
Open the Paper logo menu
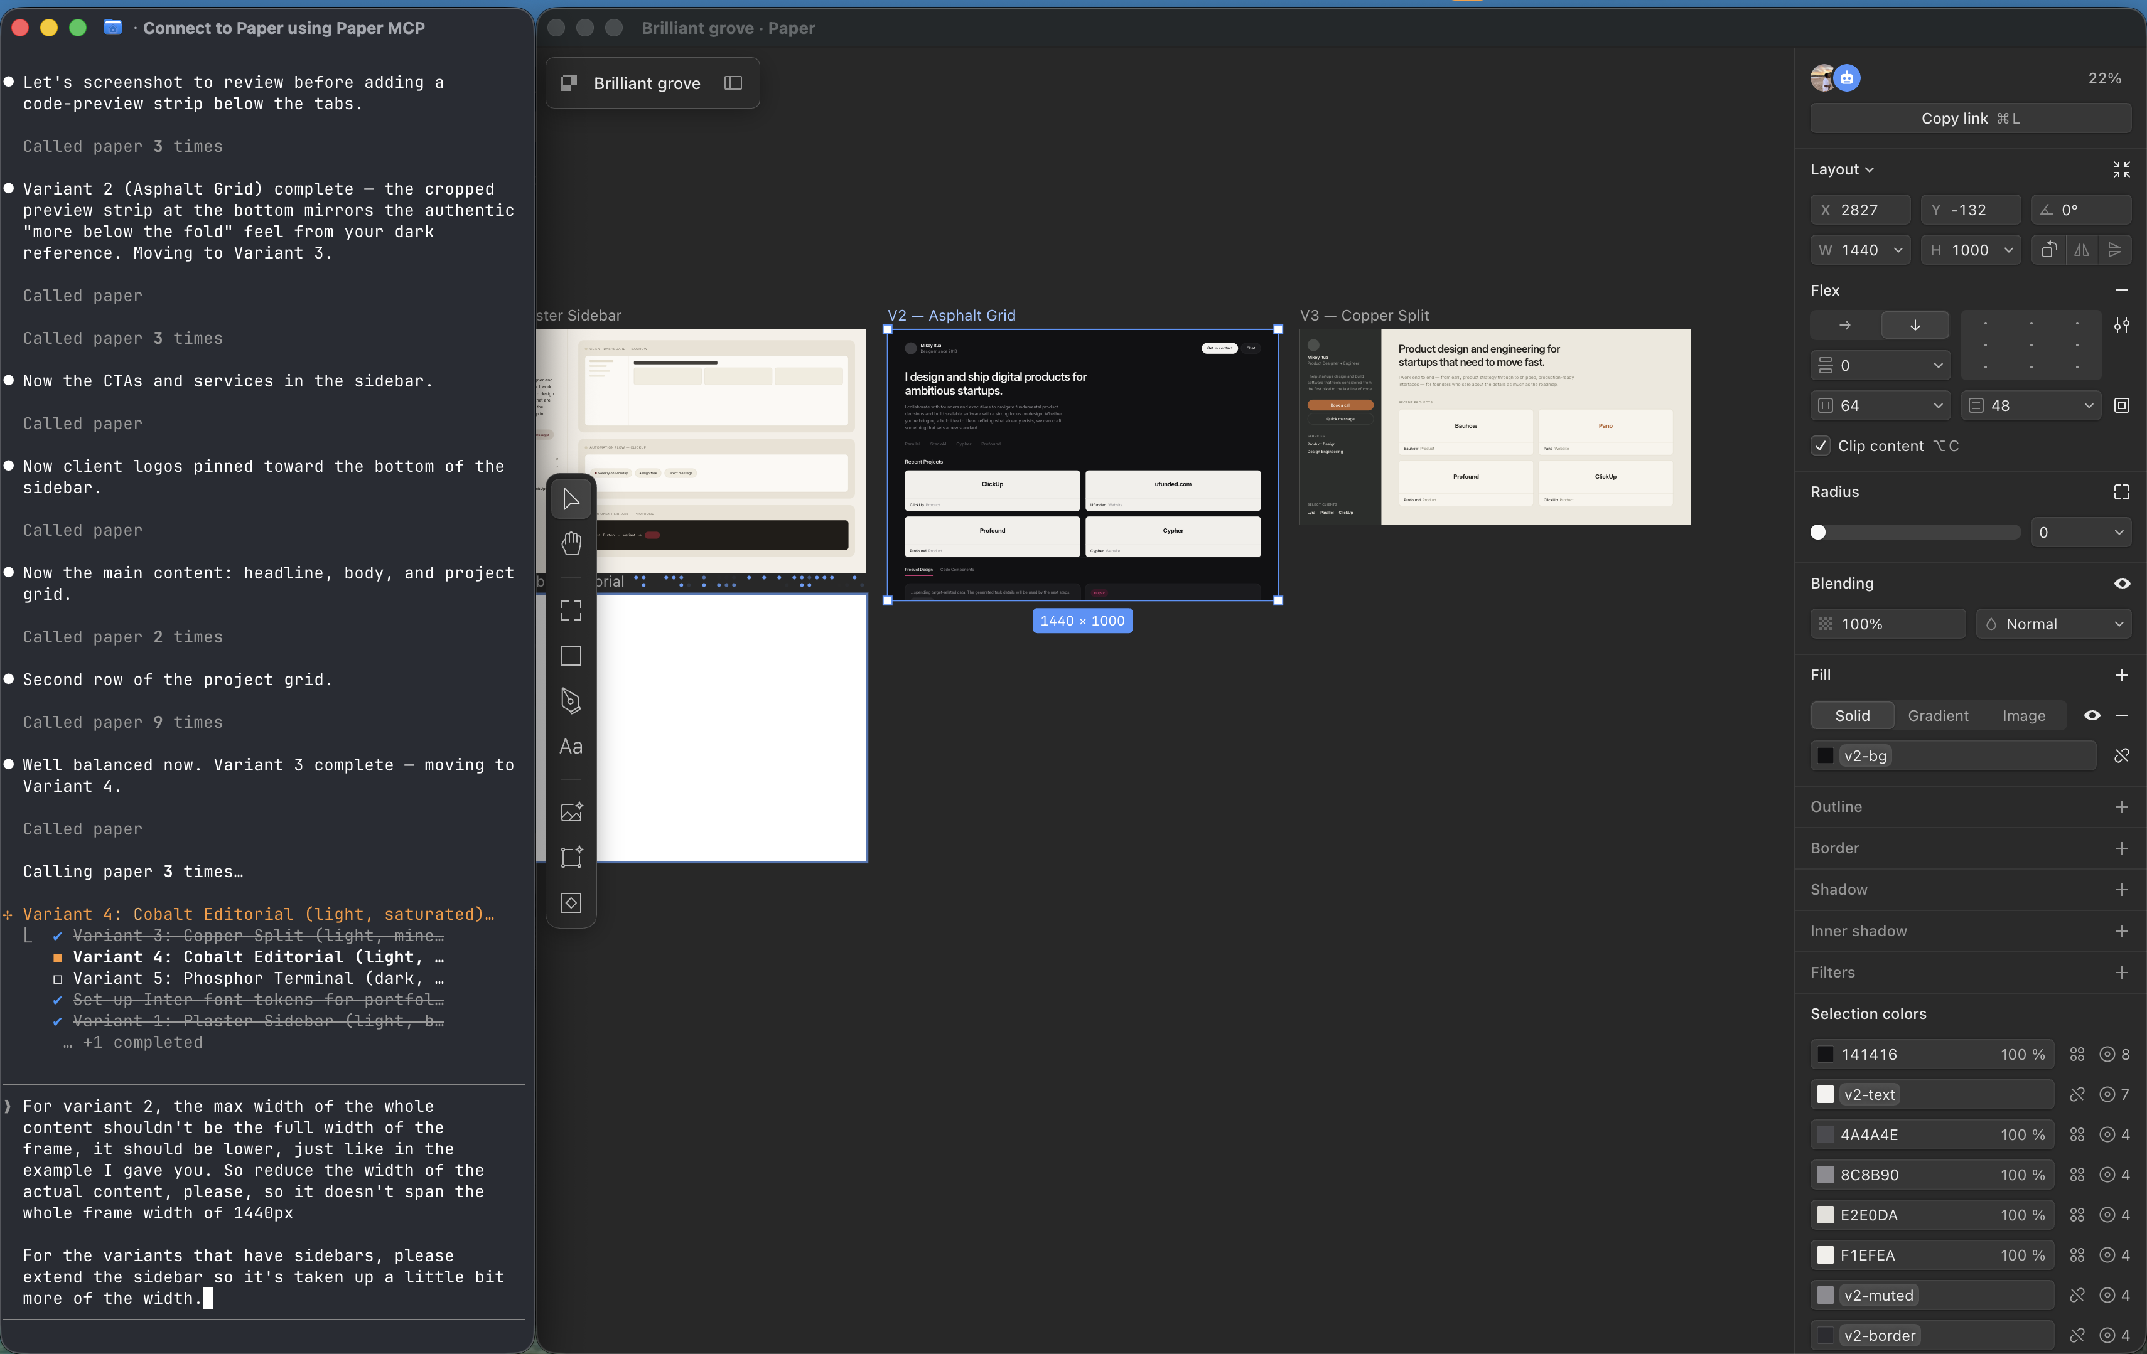pyautogui.click(x=568, y=83)
